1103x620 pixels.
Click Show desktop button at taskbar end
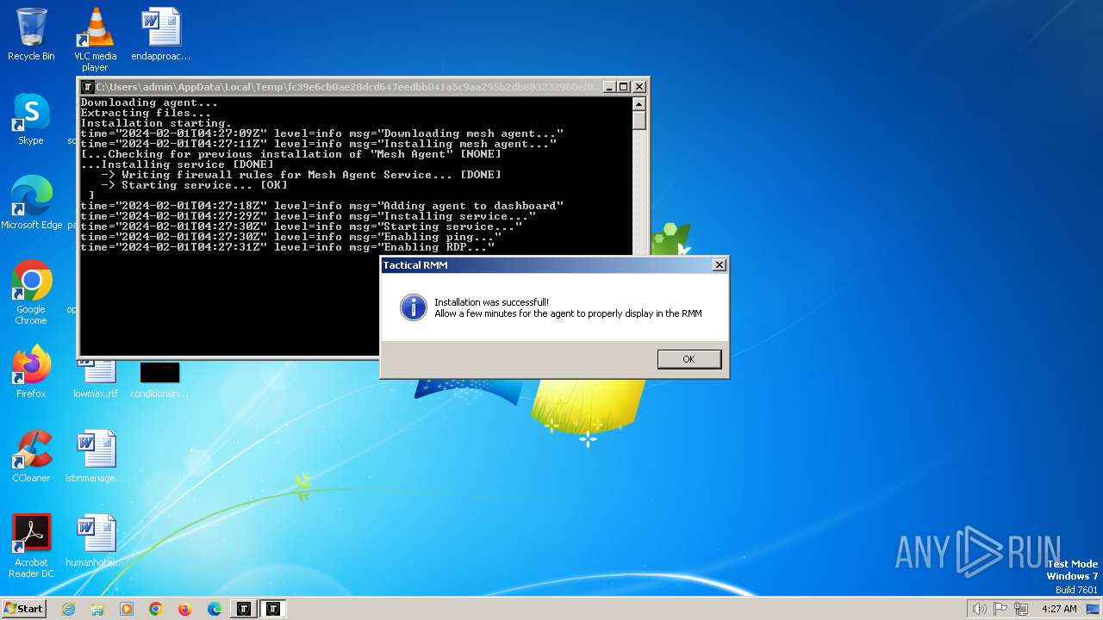(x=1094, y=609)
